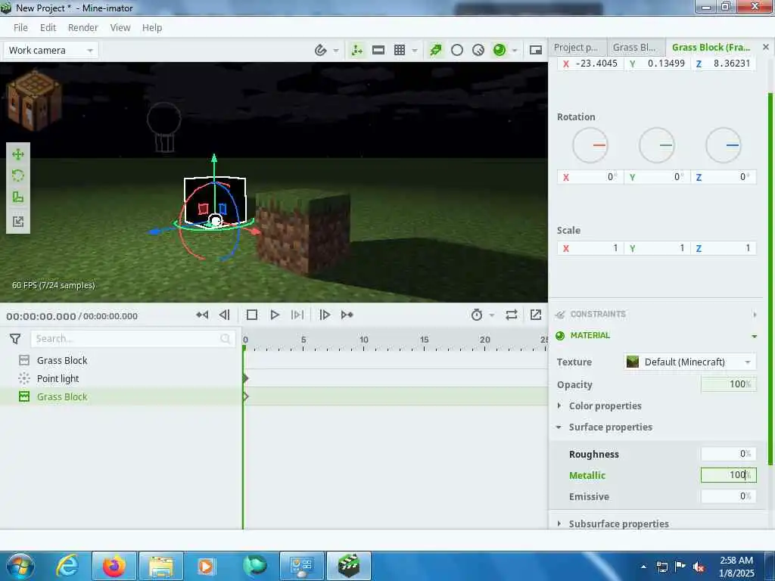775x581 pixels.
Task: Open Help menu
Action: [152, 28]
